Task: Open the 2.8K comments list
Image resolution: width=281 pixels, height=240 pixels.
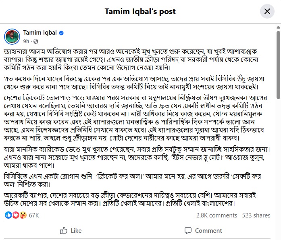Action: [x=216, y=215]
